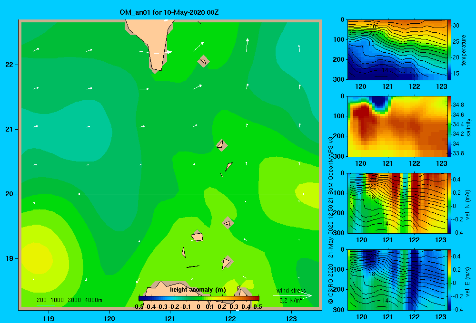Click the title 'OM_an01 for 10-May-2020 00Z'

point(169,12)
